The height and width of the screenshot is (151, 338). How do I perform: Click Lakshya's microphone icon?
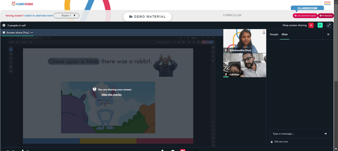click(226, 74)
